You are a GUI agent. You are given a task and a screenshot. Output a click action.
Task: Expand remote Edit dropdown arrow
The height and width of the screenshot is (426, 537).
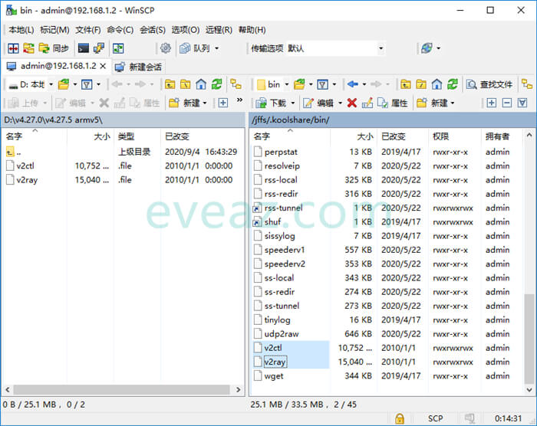point(340,103)
